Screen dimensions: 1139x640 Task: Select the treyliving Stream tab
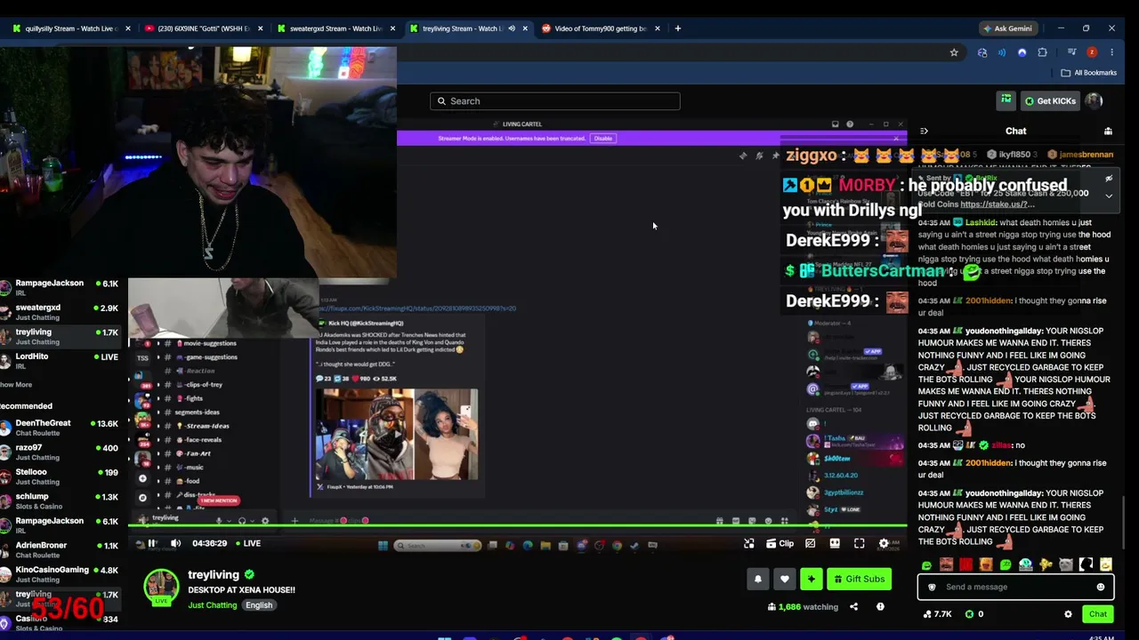coord(469,28)
